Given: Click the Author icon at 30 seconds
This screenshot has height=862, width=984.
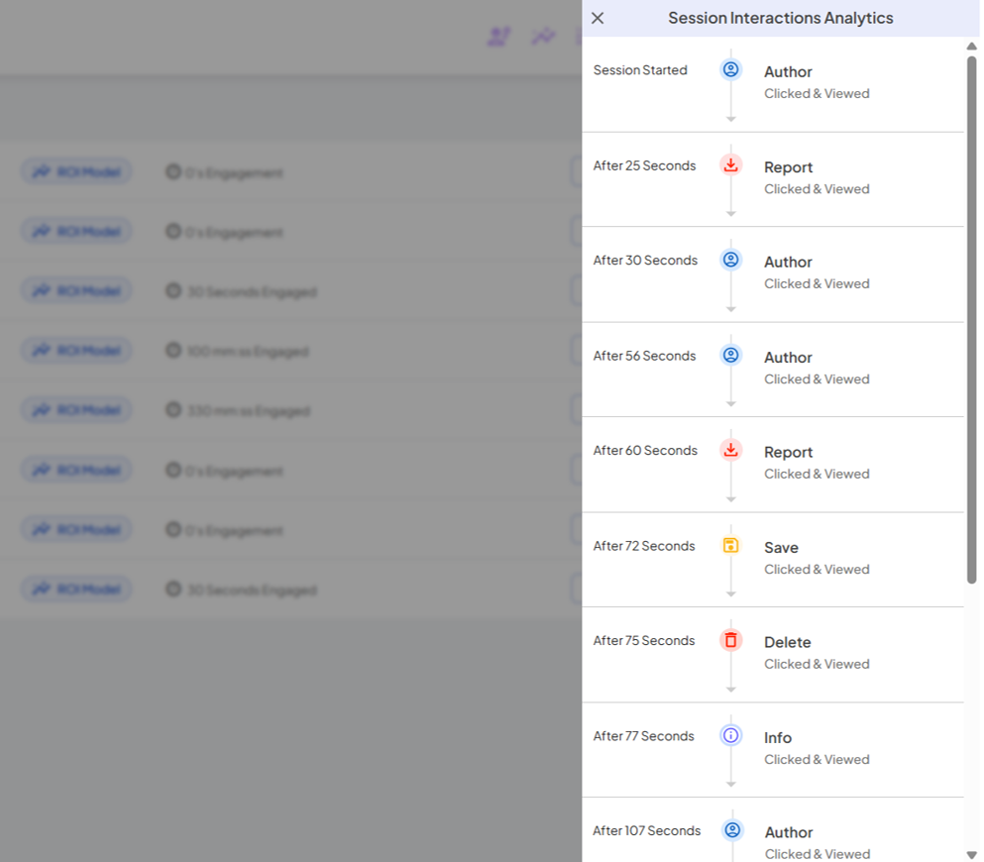Looking at the screenshot, I should 731,260.
